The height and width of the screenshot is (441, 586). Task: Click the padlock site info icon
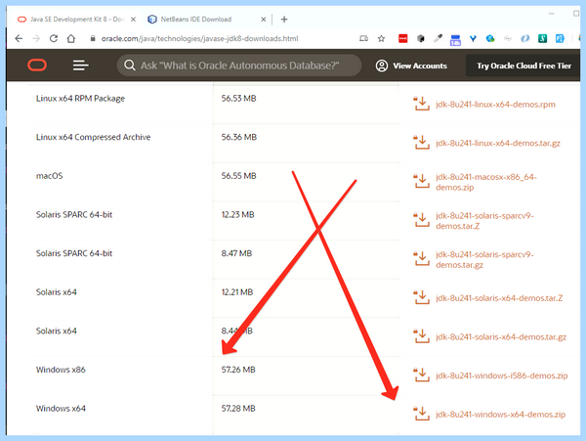[x=93, y=38]
